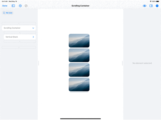The width and height of the screenshot is (161, 120).
Task: Toggle the left sidebar panel icon
Action: point(13,6)
